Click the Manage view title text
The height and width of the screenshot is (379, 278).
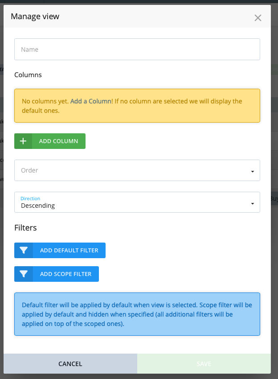pos(35,16)
